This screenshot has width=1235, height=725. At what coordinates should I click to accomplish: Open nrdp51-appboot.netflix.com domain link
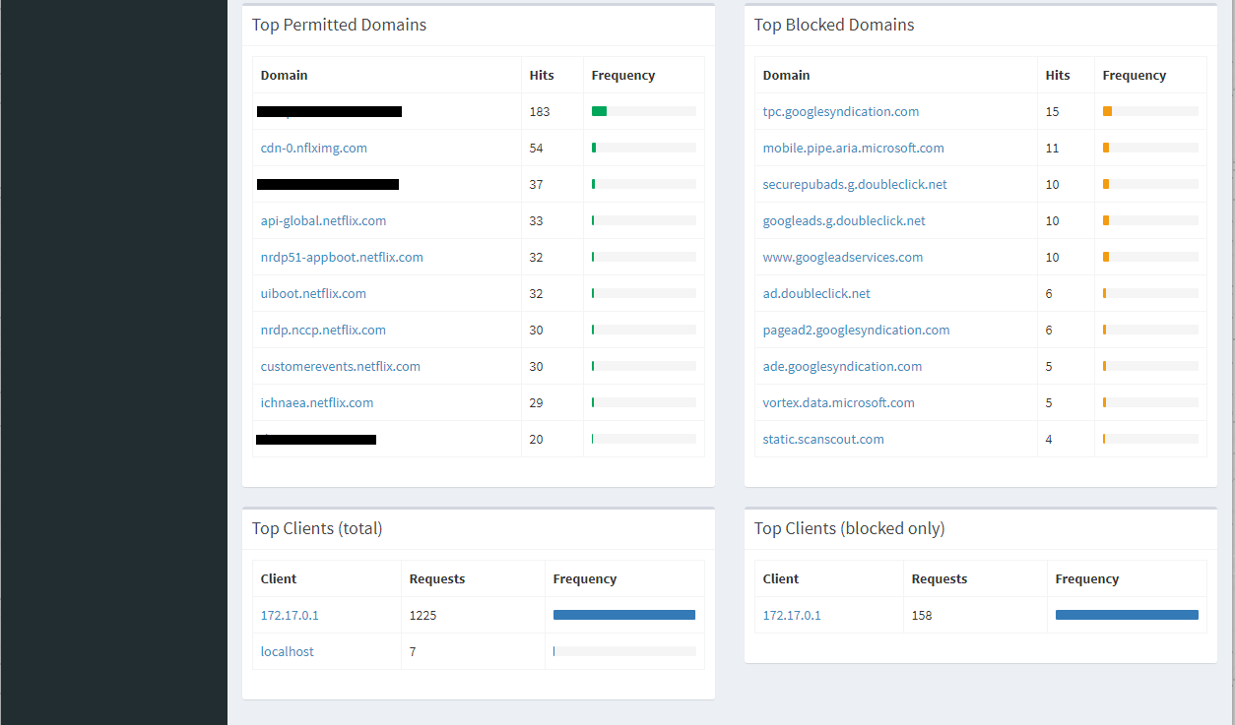pos(342,257)
